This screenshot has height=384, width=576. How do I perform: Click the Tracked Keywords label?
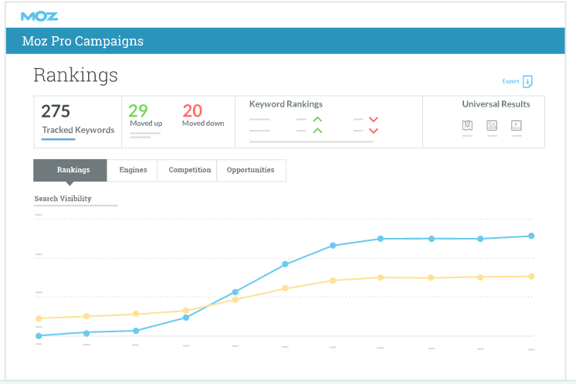coord(78,130)
